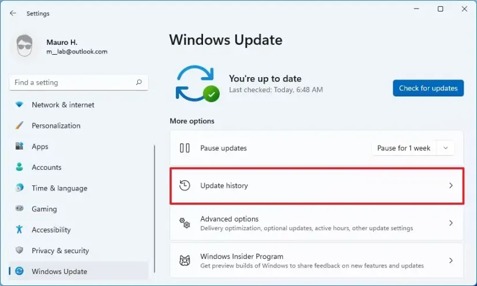Viewport: 477px width, 286px height.
Task: Click the Advanced options gears icon
Action: click(185, 223)
